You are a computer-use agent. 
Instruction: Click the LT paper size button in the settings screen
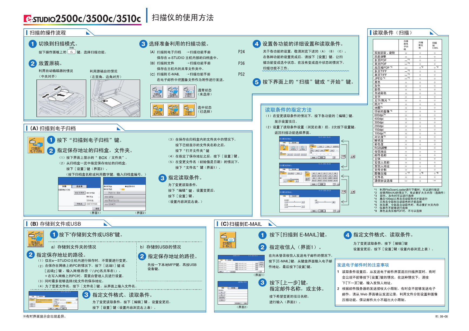pyautogui.click(x=330, y=173)
